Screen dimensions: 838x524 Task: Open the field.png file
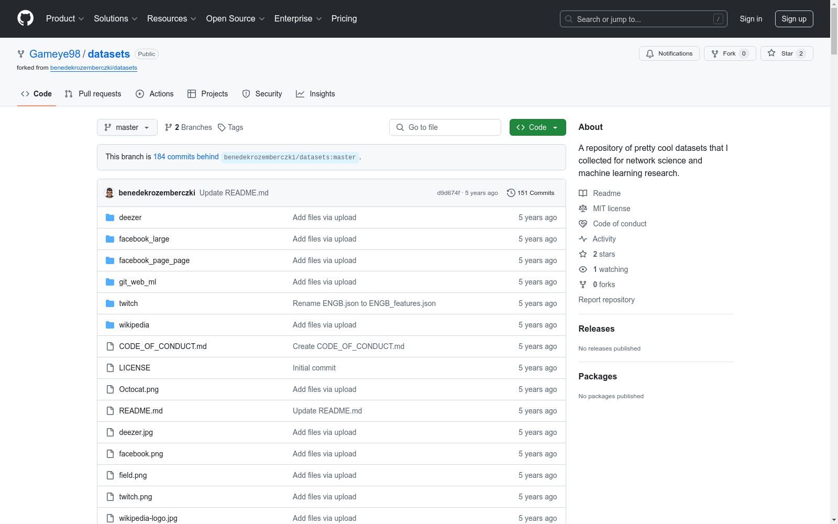tap(133, 475)
